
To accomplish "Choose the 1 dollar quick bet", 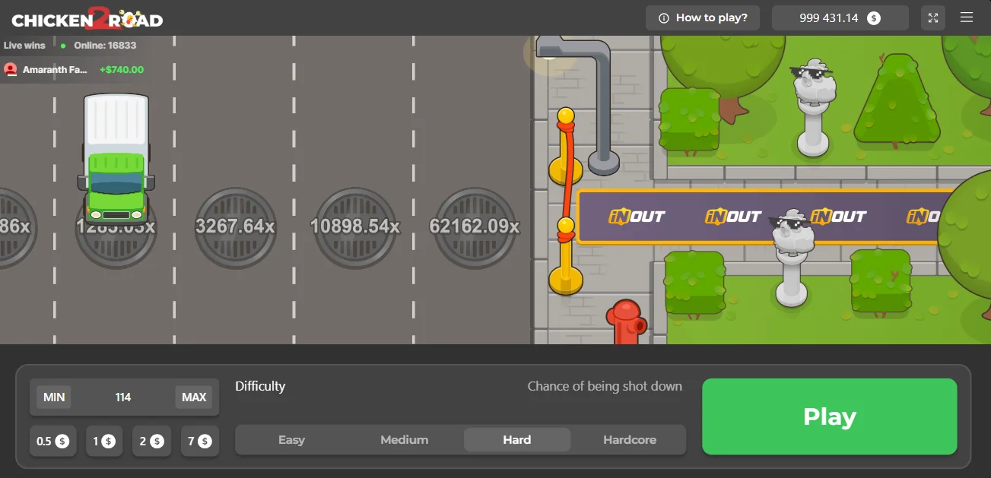I will click(x=104, y=441).
